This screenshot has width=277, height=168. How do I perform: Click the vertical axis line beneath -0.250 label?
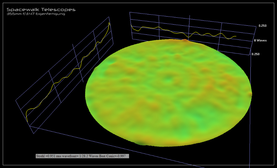coord(250,110)
